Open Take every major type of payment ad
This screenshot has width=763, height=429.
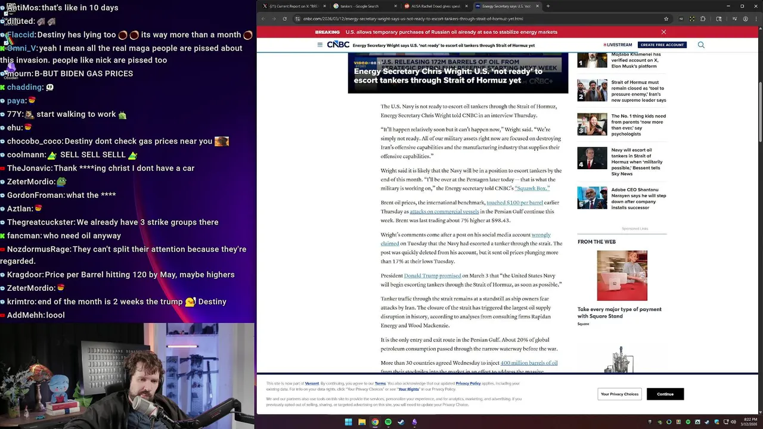tap(619, 313)
